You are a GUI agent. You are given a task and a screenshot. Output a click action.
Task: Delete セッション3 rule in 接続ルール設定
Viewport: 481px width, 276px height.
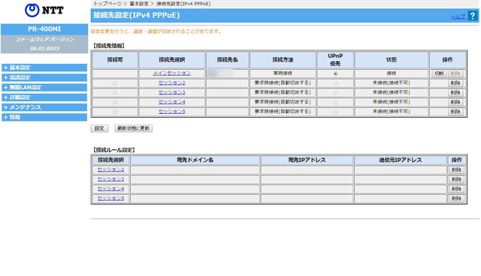456,179
